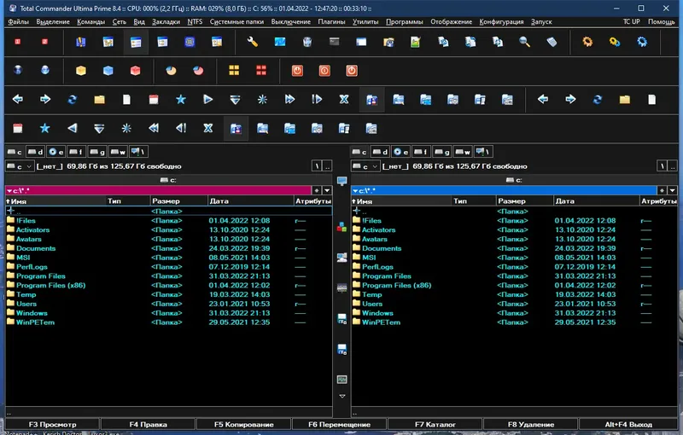The image size is (683, 435).
Task: Expand the down arrow on the middle bar
Action: (x=342, y=397)
